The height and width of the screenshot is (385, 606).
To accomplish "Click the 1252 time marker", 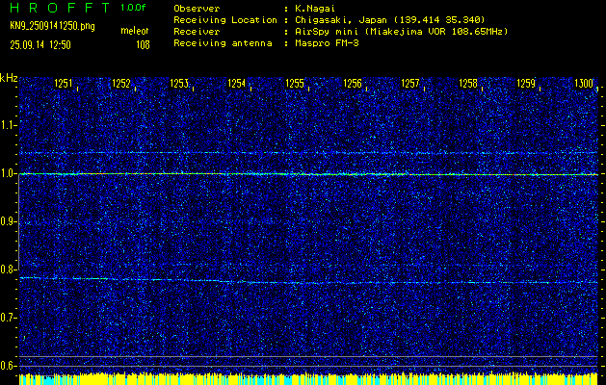I will pyautogui.click(x=121, y=84).
